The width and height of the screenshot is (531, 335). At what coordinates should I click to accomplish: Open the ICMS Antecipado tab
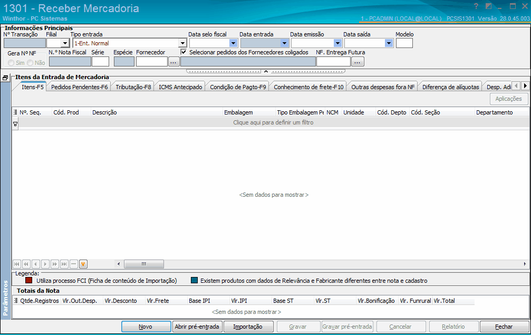point(180,87)
